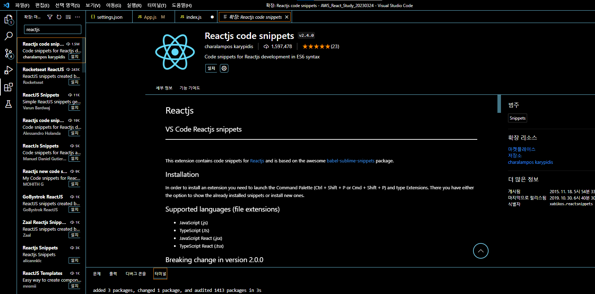Open the 실행(R) menu
The width and height of the screenshot is (595, 294).
(134, 5)
